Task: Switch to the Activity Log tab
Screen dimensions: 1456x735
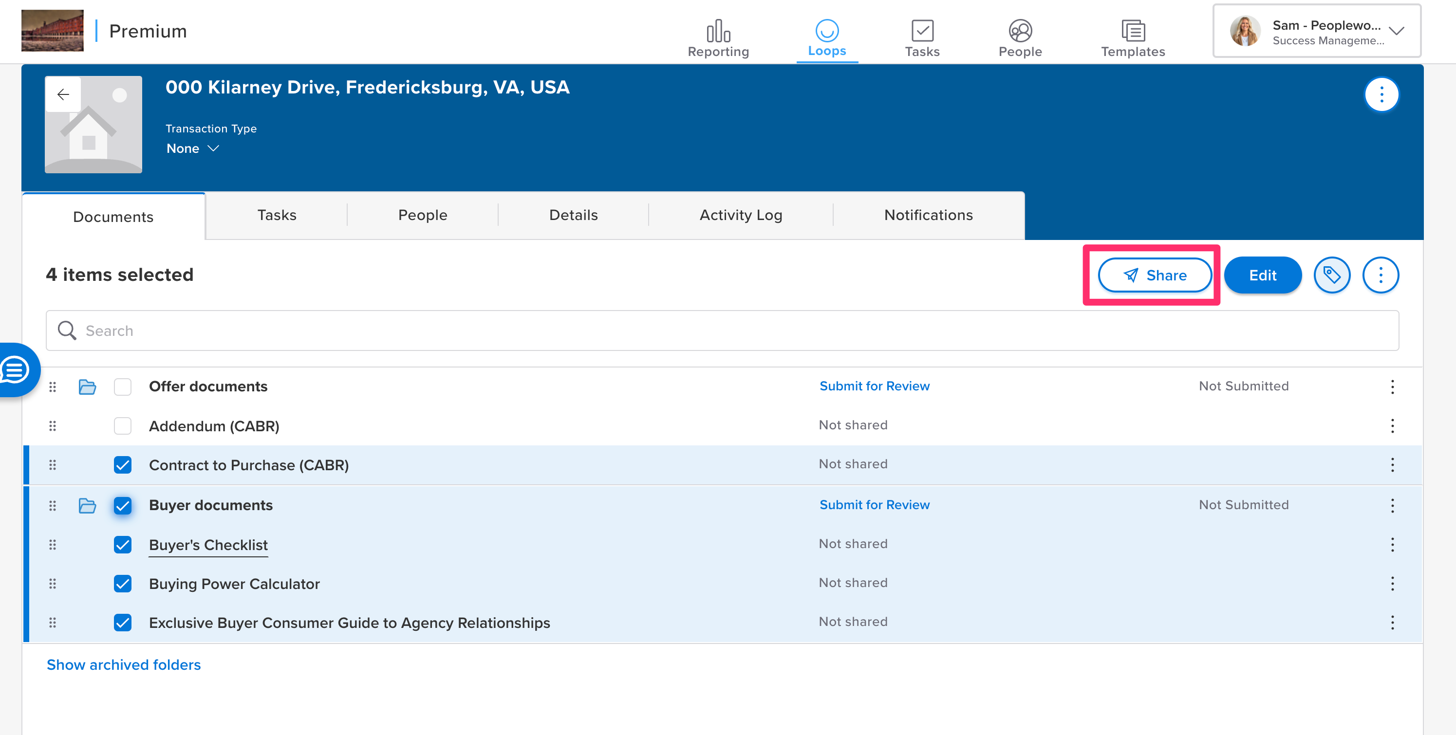Action: click(741, 215)
